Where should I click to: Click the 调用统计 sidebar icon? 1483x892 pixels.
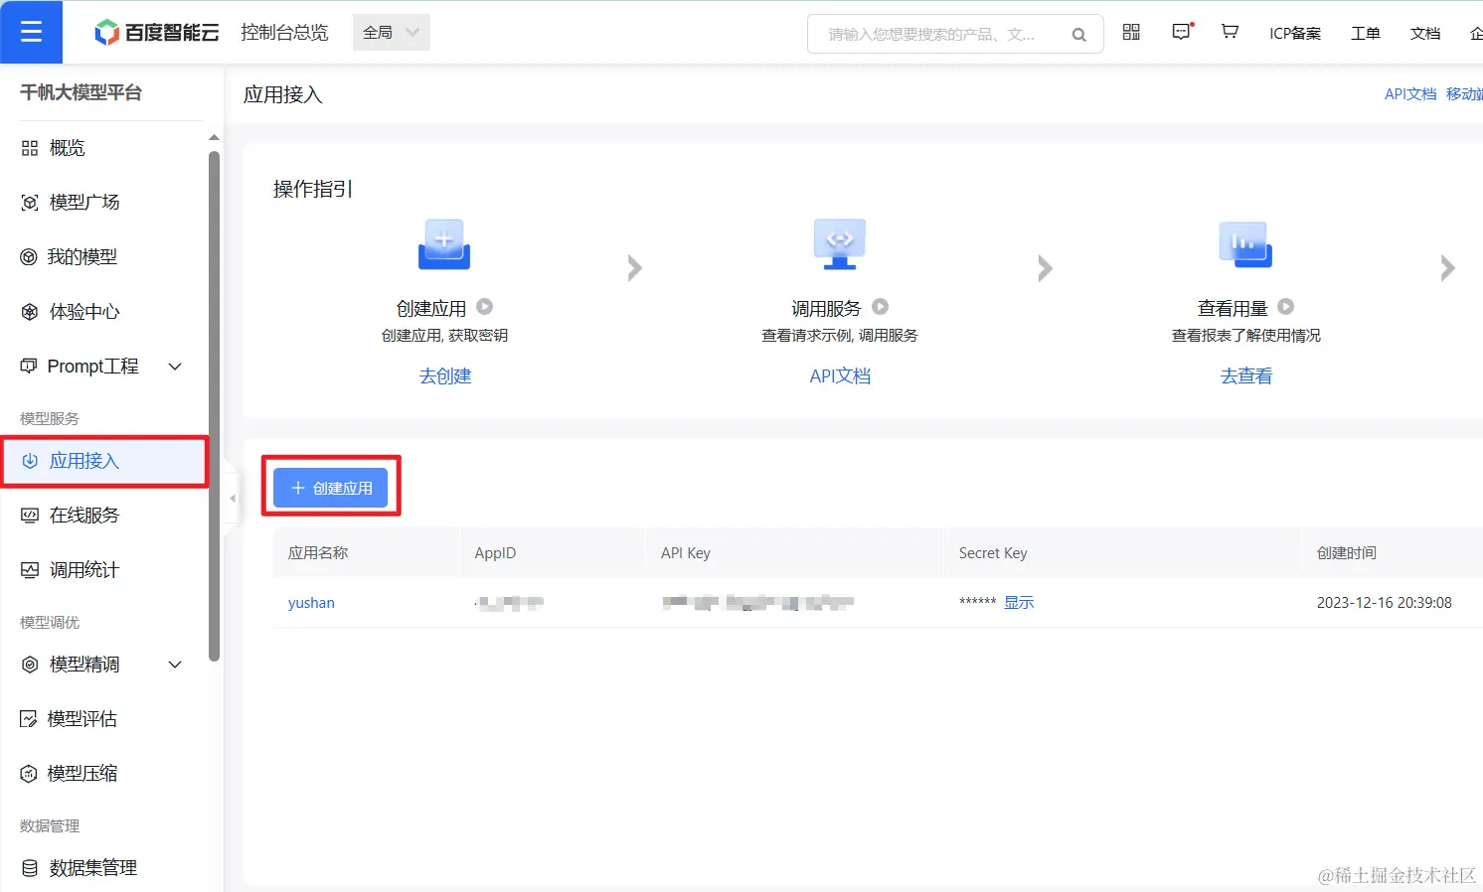(30, 570)
